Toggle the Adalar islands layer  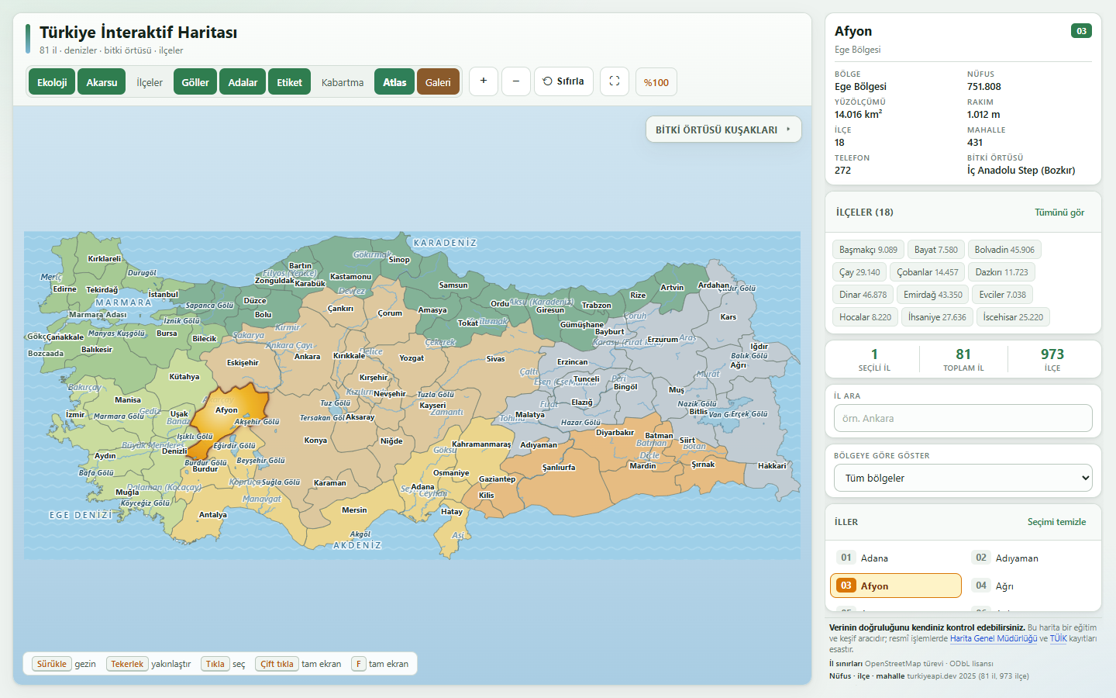tap(243, 82)
